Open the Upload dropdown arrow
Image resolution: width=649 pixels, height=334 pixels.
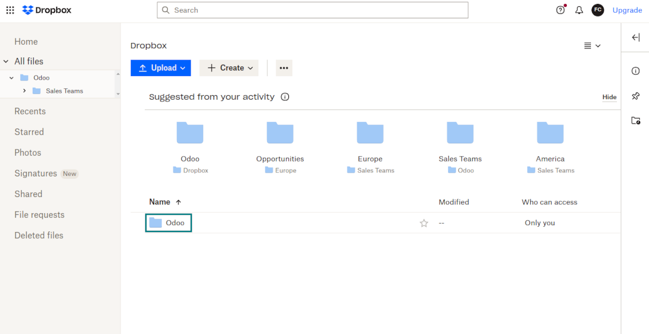[183, 68]
